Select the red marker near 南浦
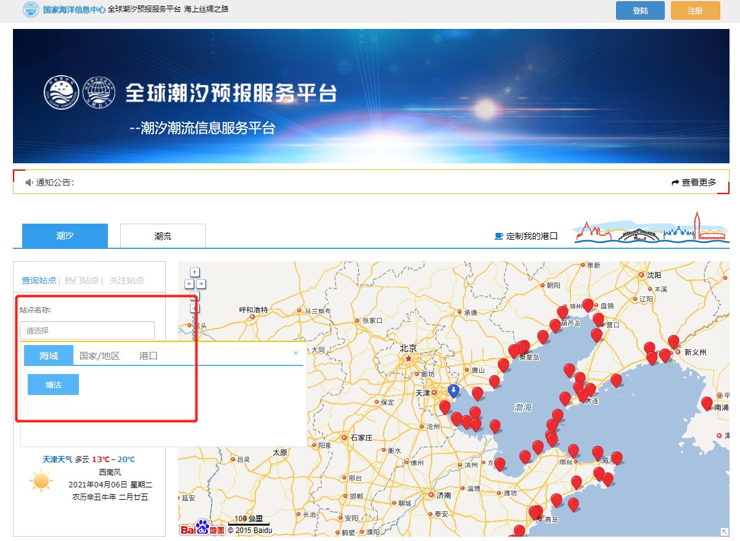740x541 pixels. (707, 404)
